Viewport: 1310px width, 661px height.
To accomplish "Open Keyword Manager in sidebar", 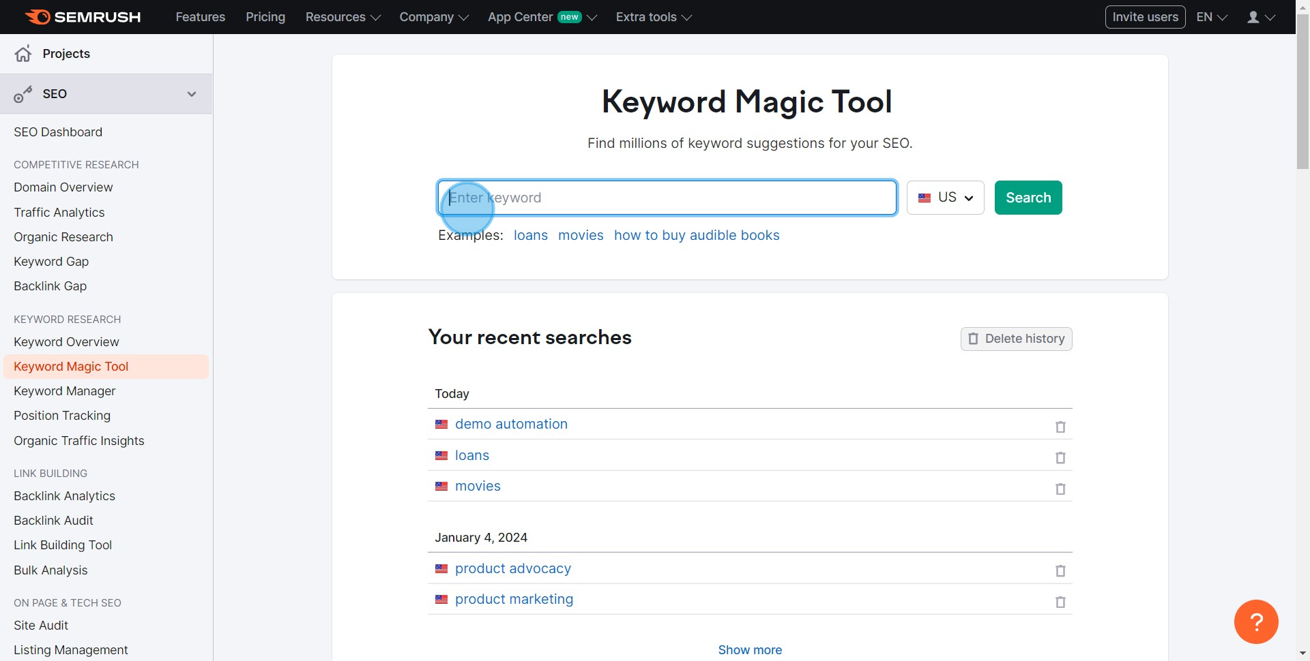I will [x=65, y=391].
